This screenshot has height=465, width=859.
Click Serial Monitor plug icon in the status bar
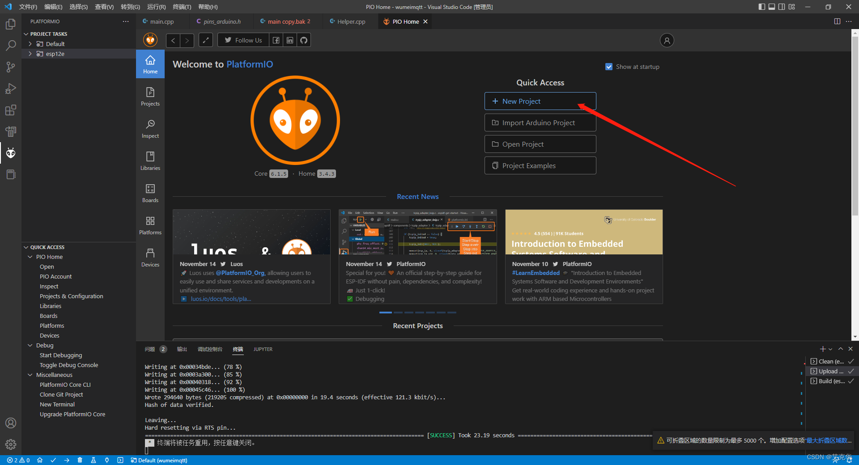(x=107, y=460)
